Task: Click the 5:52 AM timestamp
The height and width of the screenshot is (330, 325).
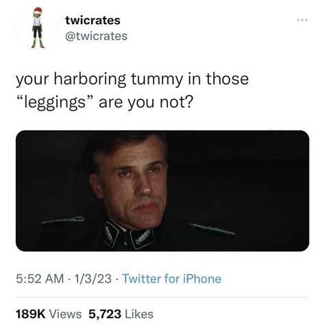Action: tap(40, 279)
